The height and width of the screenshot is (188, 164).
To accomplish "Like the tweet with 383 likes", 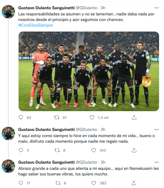I will click(94, 183).
